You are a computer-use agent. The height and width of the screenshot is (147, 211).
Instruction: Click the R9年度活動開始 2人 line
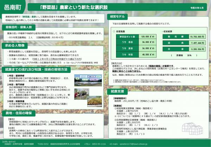36,38
